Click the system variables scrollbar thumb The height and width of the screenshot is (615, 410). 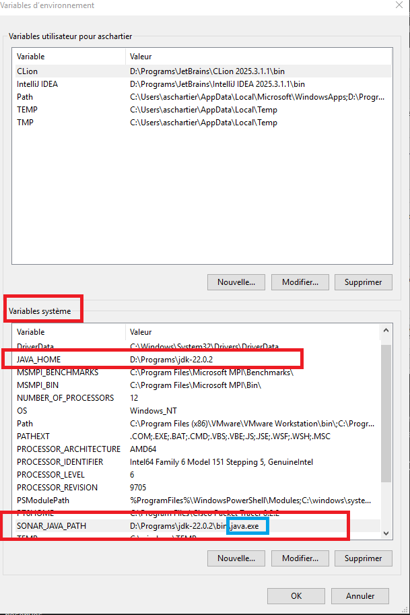click(x=386, y=414)
